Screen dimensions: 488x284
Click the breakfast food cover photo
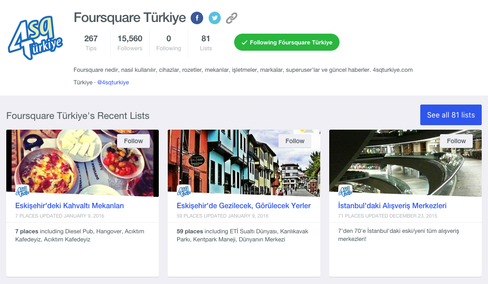[83, 163]
